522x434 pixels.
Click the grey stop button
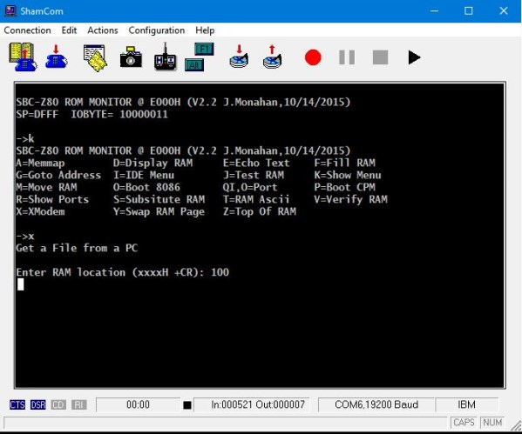(380, 57)
